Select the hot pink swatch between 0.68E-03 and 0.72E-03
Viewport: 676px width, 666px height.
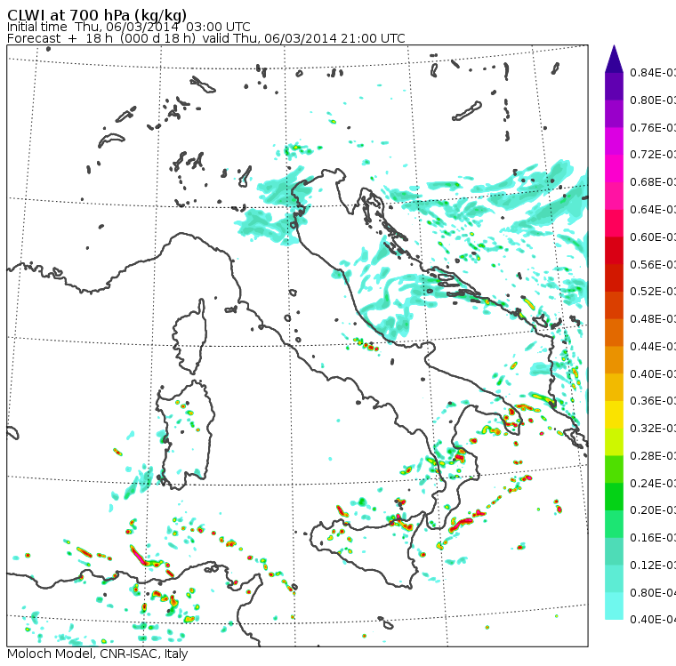(614, 169)
